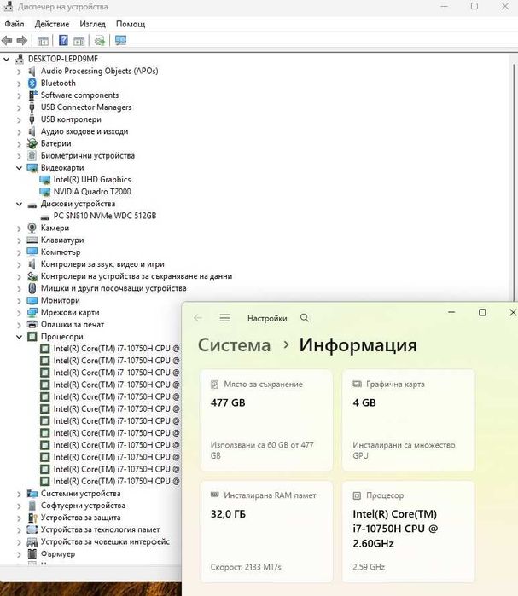Click the show/hide console tree toolbar icon
This screenshot has width=518, height=596.
pos(43,41)
